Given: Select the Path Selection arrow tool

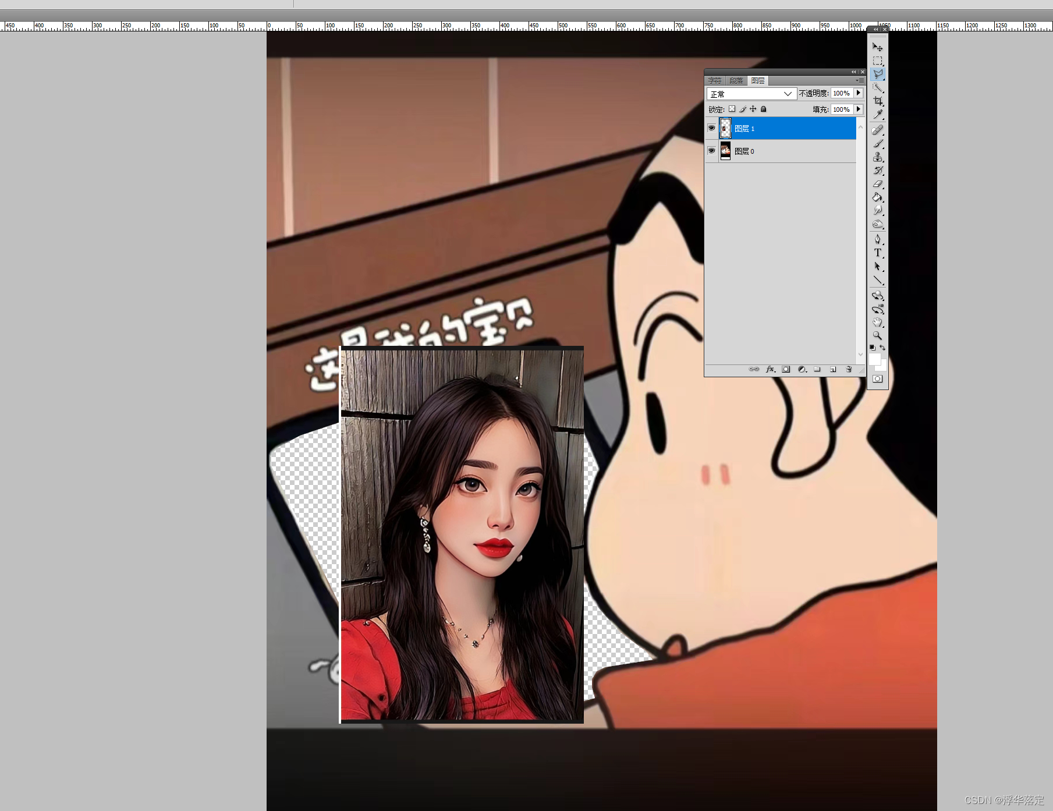Looking at the screenshot, I should (x=878, y=266).
